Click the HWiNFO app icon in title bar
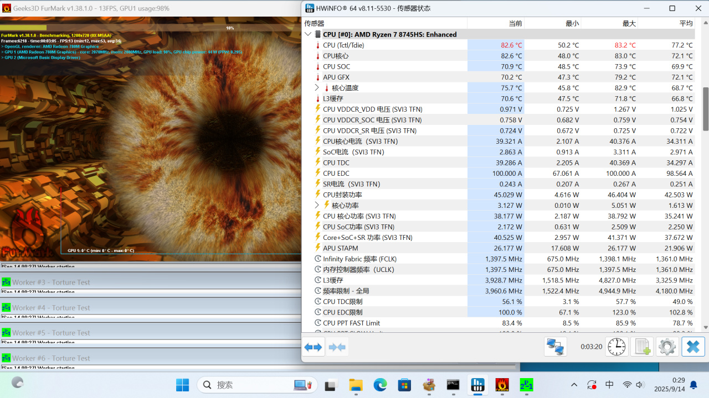Viewport: 709px width, 398px height. point(309,8)
